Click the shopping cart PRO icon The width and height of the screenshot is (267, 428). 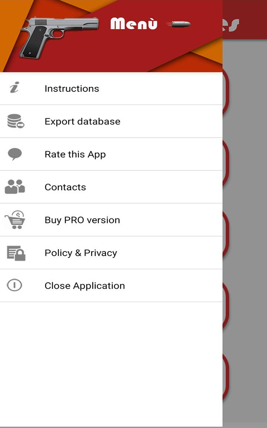(15, 220)
